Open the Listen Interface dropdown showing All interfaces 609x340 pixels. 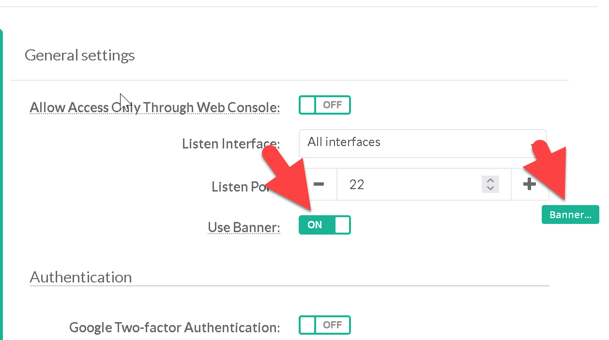click(x=422, y=143)
